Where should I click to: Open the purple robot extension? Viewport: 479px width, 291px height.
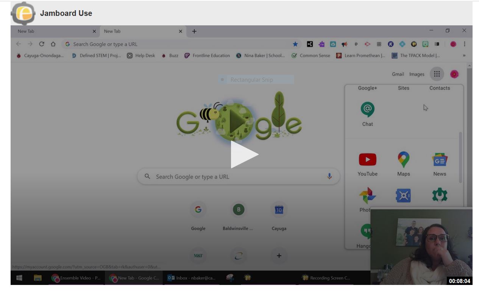(x=321, y=44)
